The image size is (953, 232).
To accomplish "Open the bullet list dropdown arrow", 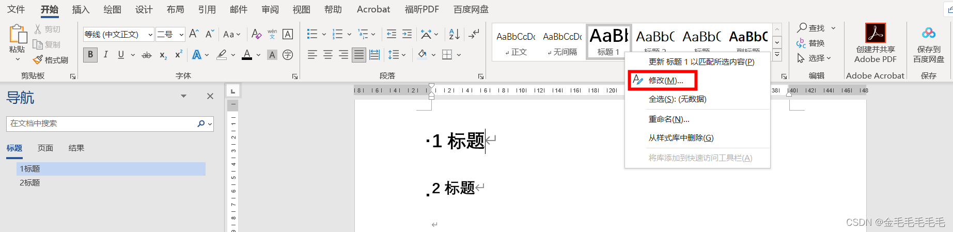I will click(x=324, y=34).
